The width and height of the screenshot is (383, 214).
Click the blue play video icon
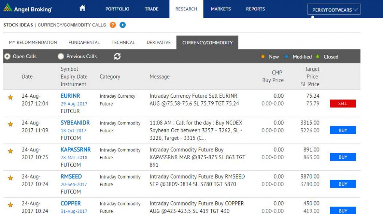(x=123, y=25)
